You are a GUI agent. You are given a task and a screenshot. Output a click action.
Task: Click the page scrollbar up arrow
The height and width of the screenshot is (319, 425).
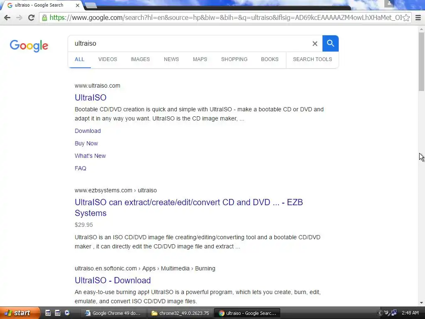(422, 29)
